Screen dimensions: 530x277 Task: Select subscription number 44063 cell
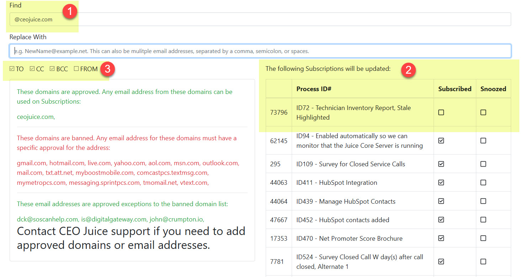279,183
